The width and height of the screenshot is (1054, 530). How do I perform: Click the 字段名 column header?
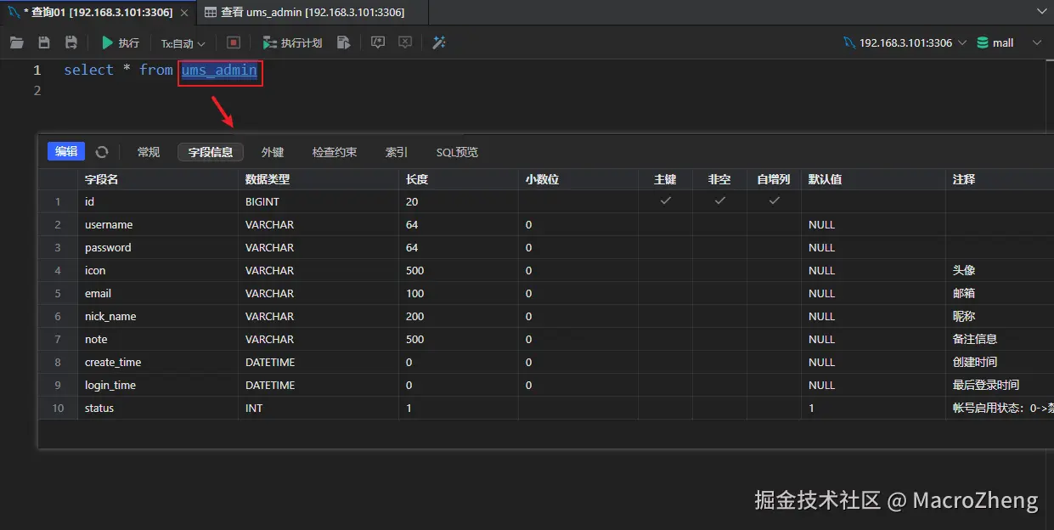click(158, 179)
